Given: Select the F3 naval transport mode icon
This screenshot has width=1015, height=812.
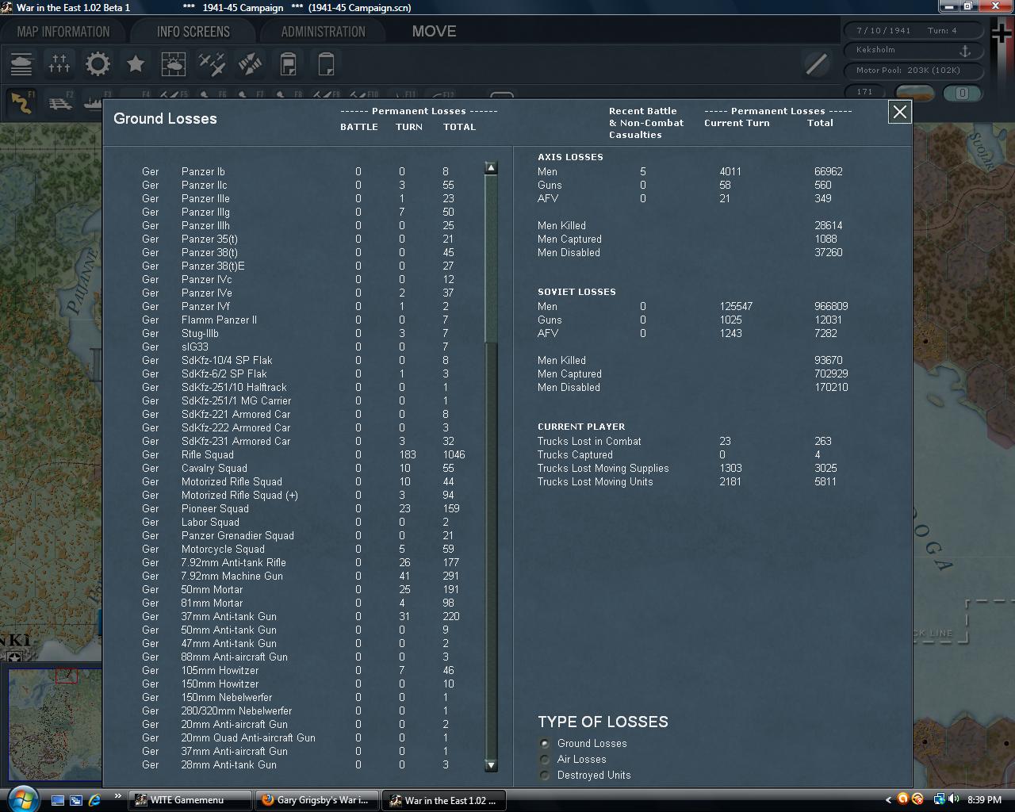Looking at the screenshot, I should [x=93, y=102].
